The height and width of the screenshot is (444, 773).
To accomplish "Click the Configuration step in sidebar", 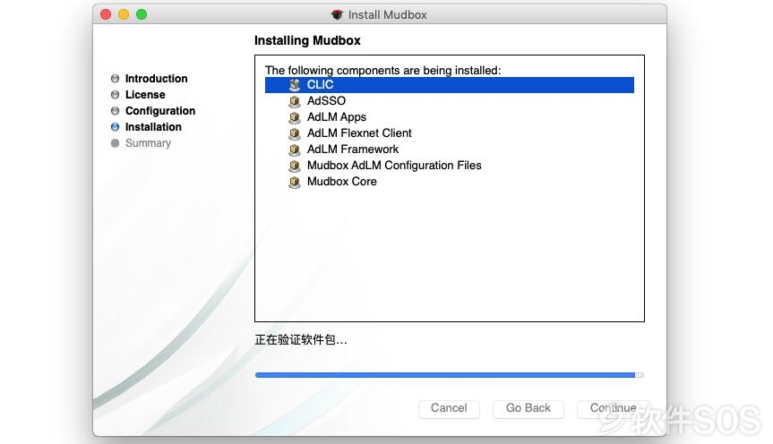I will [x=160, y=111].
